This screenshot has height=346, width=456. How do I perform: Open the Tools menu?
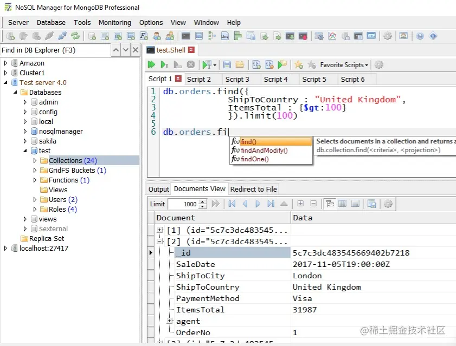[x=82, y=22]
